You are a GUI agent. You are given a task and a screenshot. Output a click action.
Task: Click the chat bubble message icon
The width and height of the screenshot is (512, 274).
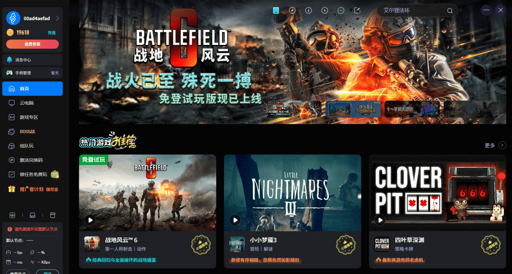(341, 10)
